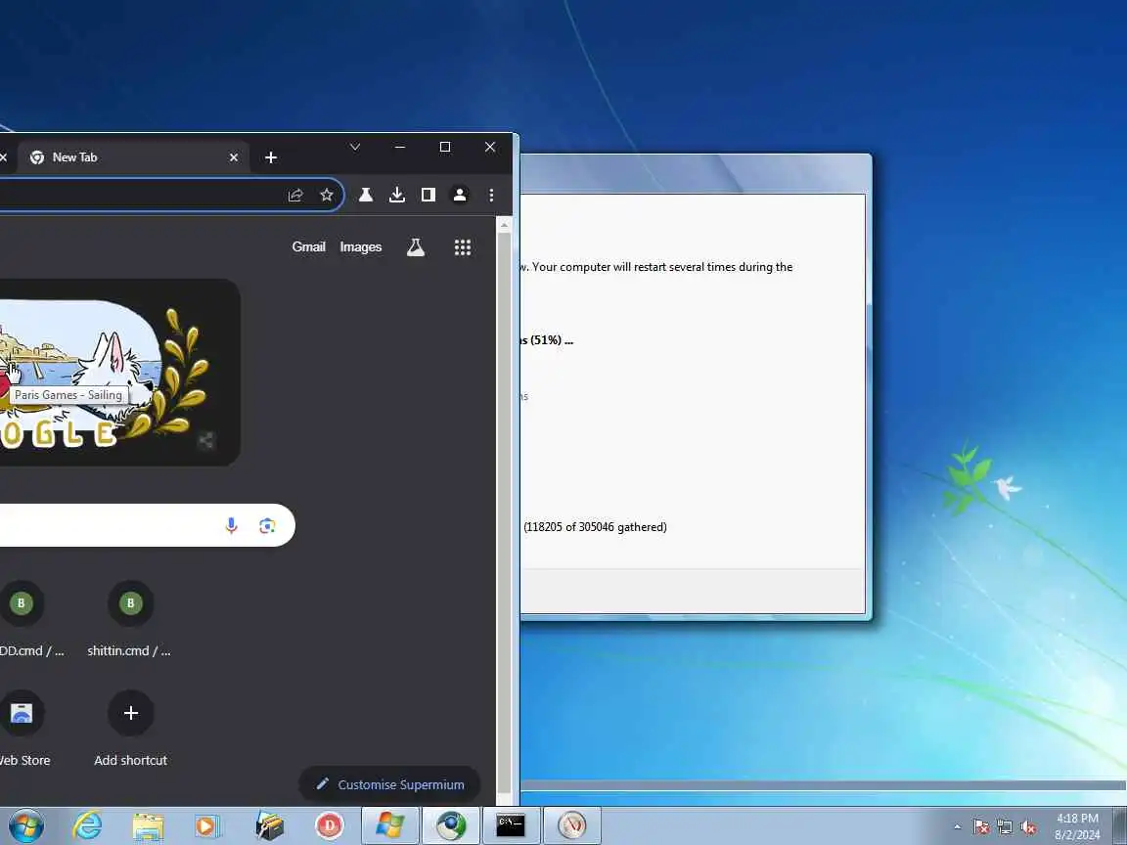Viewport: 1127px width, 845px height.
Task: Open the Google apps grid
Action: (463, 247)
